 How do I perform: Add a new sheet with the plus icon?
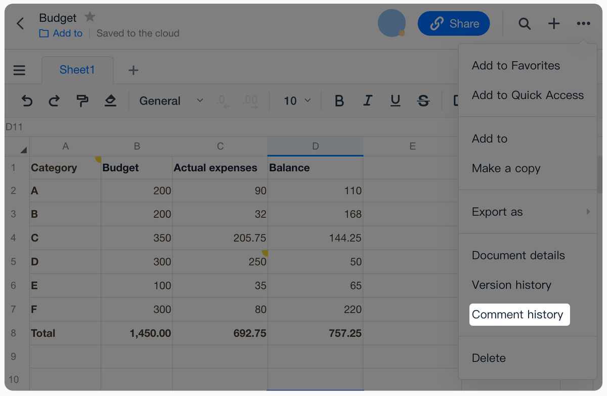tap(133, 70)
